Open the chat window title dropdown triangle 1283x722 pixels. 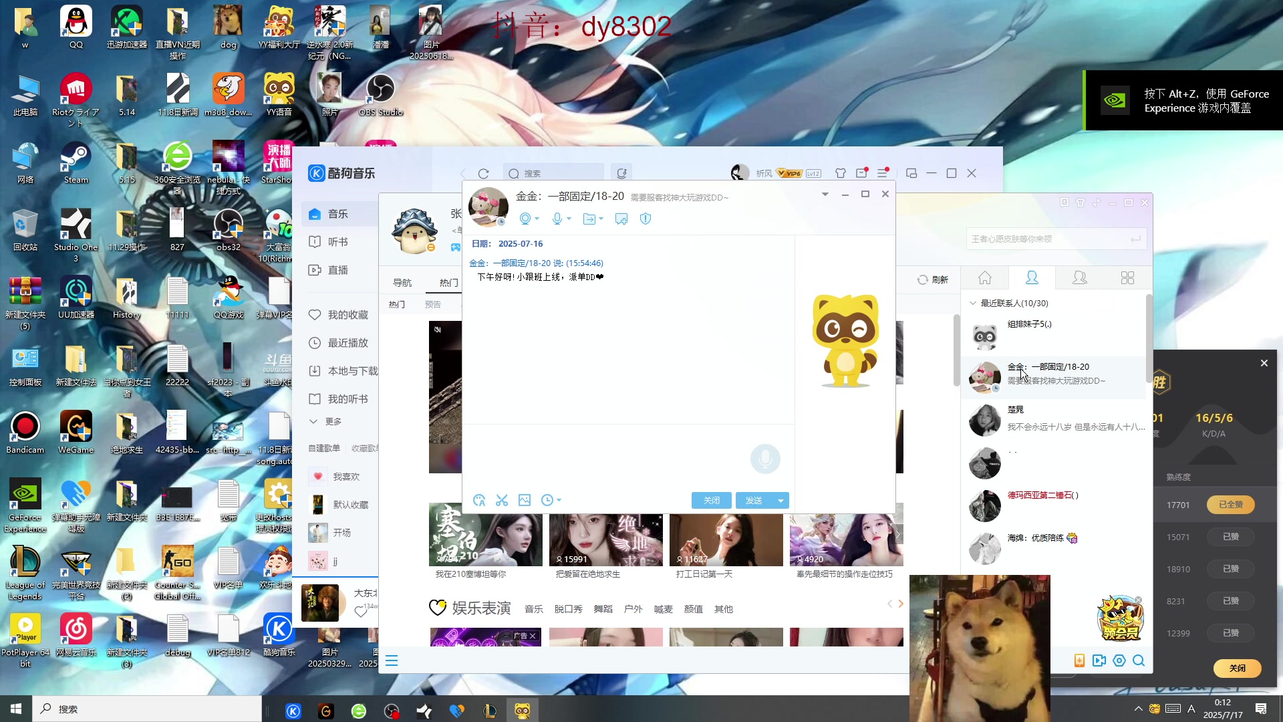825,195
